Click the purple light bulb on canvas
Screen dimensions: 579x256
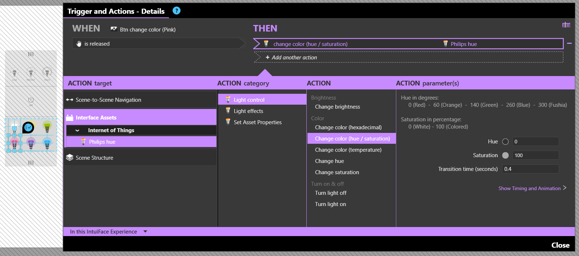pyautogui.click(x=31, y=143)
